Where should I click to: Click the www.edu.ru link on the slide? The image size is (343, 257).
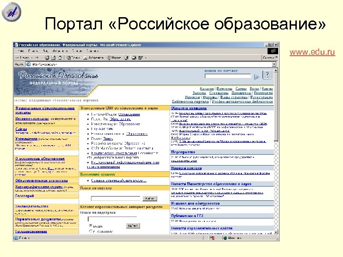(312, 52)
